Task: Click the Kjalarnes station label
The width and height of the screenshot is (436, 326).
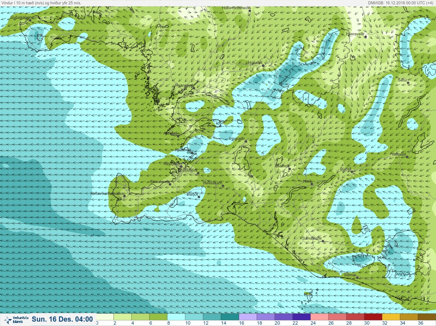Action: click(x=183, y=150)
